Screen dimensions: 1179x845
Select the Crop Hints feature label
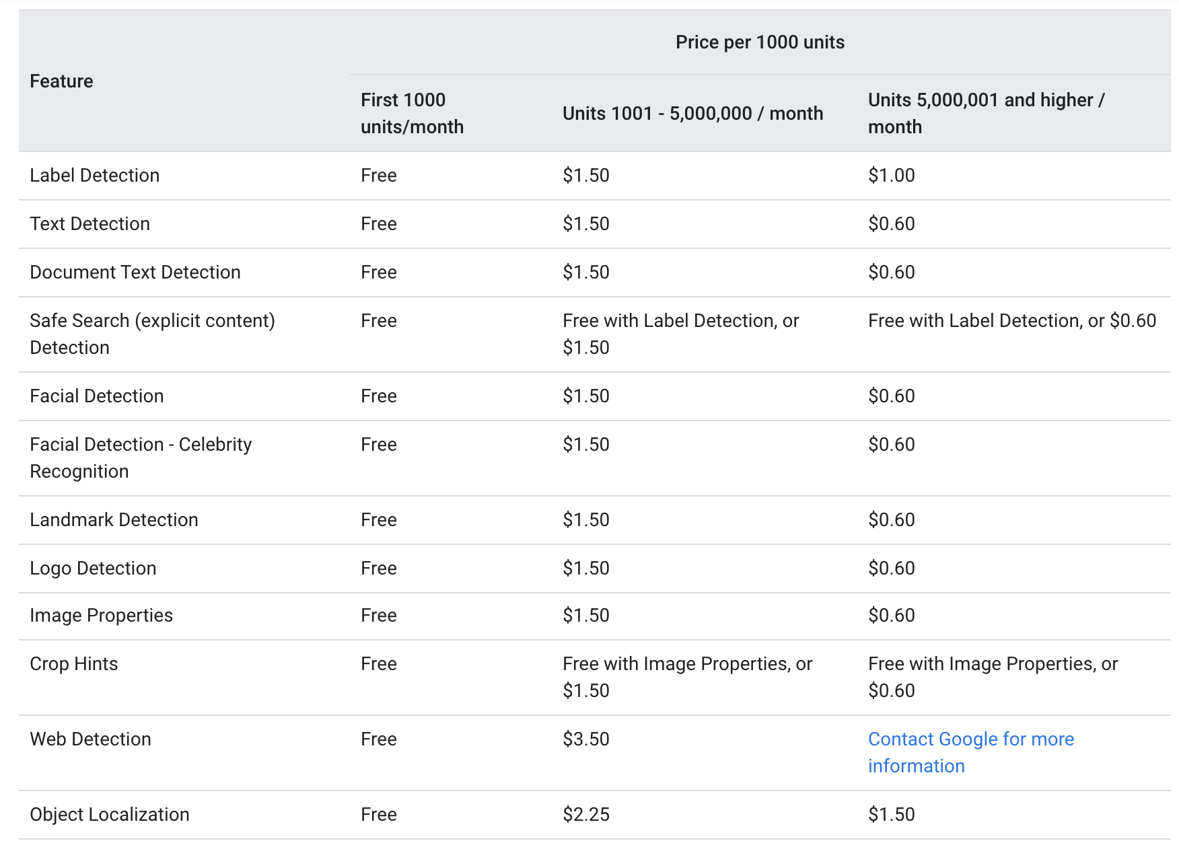73,663
